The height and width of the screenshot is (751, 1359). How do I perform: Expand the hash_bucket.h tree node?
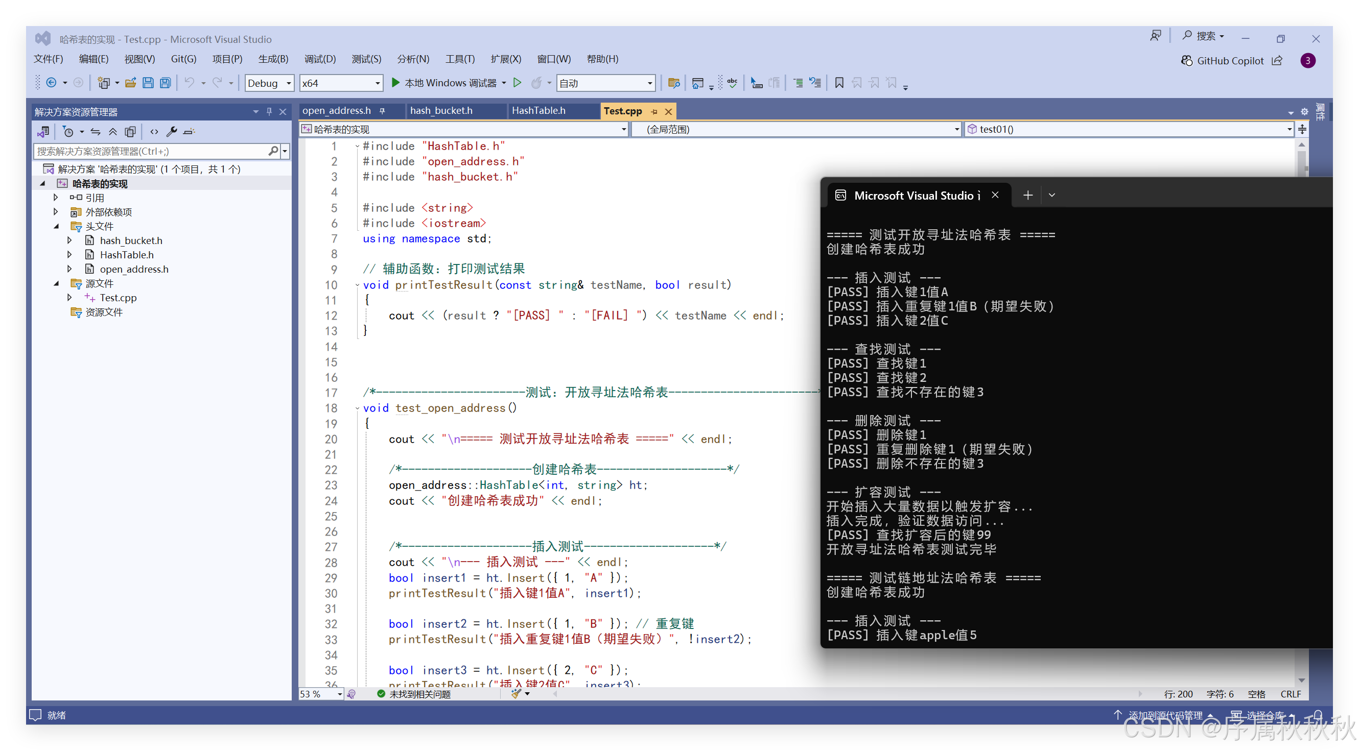[69, 240]
